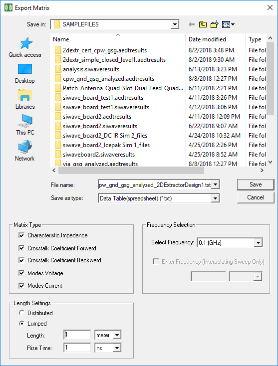
Task: Open Quick access location
Action: click(x=25, y=47)
